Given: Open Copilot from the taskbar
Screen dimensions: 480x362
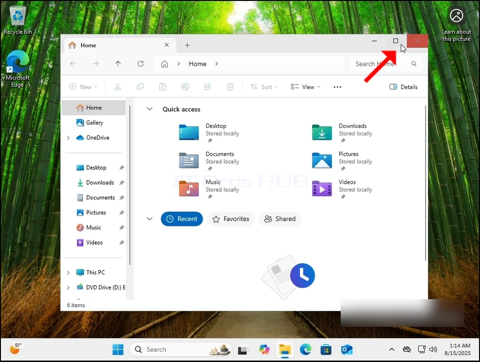Looking at the screenshot, I should point(264,349).
